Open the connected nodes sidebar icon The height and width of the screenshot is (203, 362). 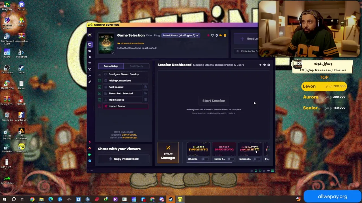90,69
